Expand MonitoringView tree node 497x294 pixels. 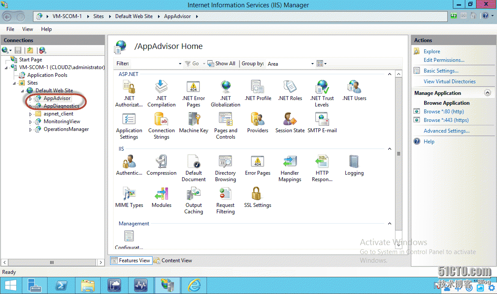point(30,121)
